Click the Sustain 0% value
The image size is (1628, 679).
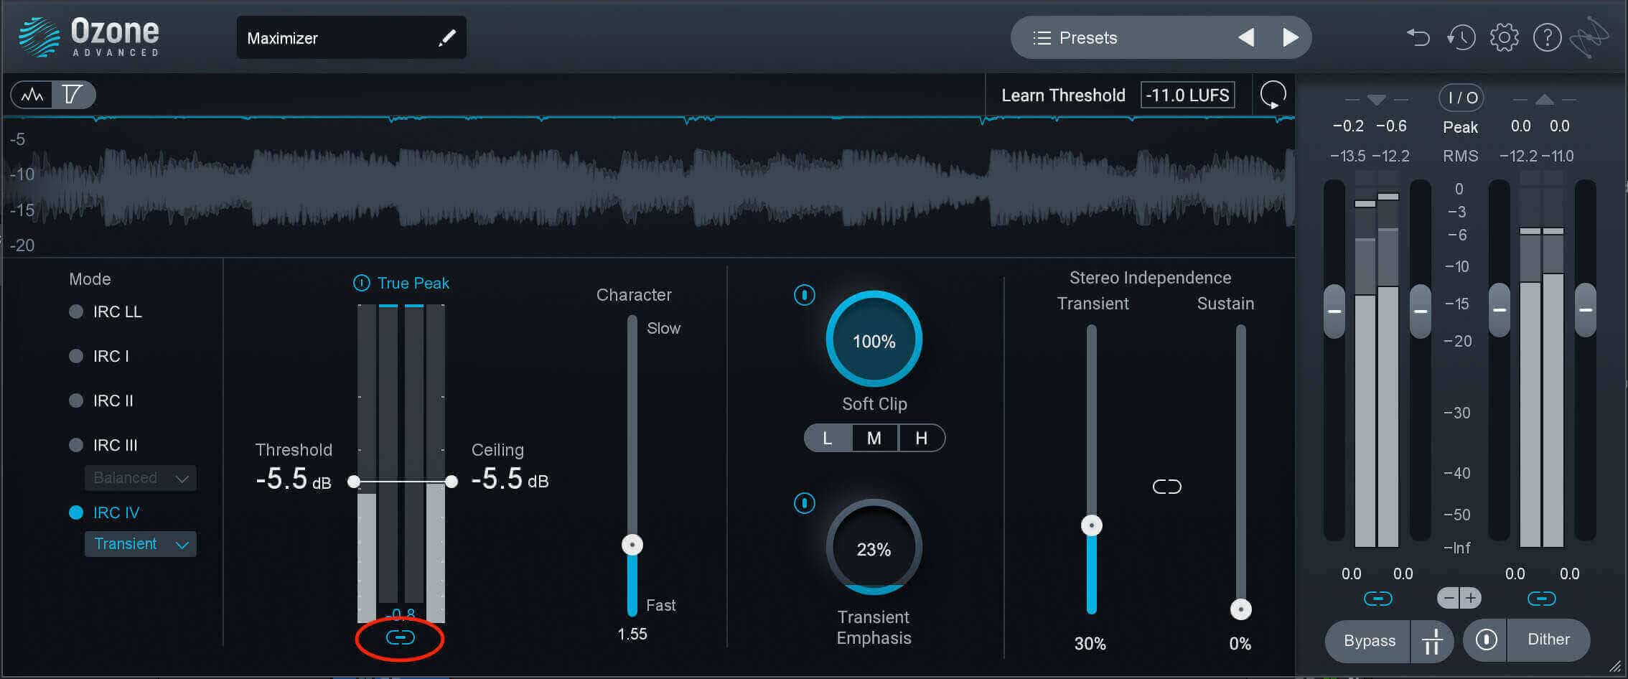pos(1240,644)
